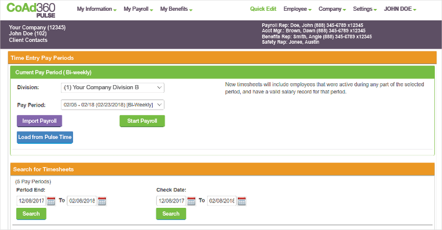Click the CoAd360 Pulse logo

pos(31,10)
